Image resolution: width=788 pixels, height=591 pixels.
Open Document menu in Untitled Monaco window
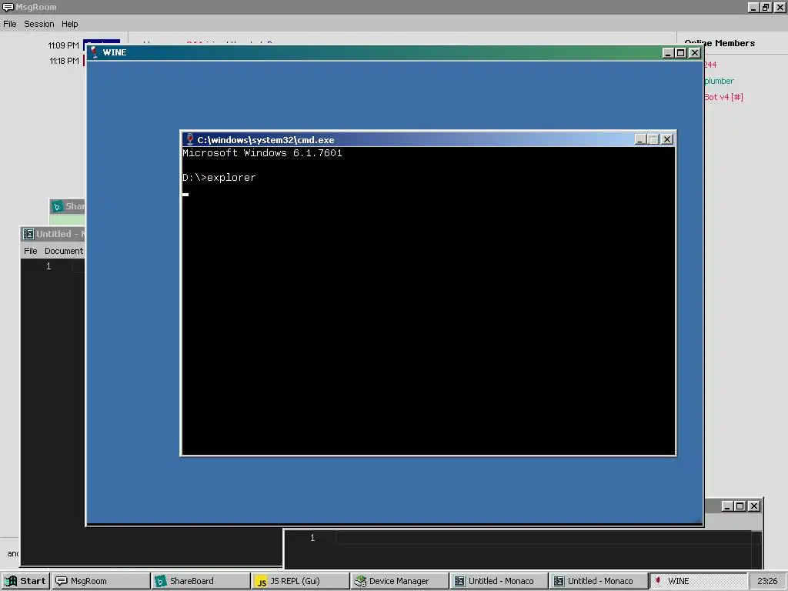click(x=63, y=251)
